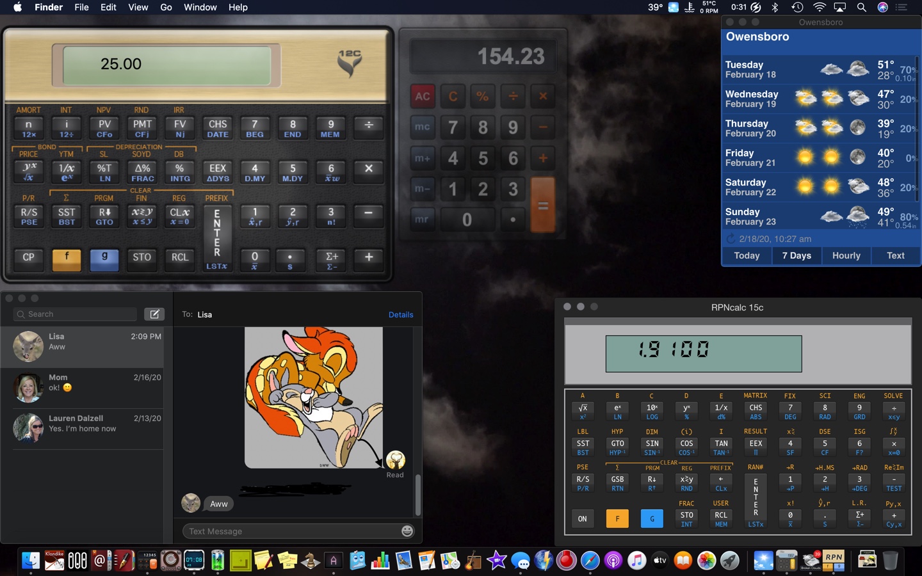This screenshot has height=576, width=922.
Task: Click the tall ENTER key on 12C calculator
Action: pyautogui.click(x=217, y=238)
